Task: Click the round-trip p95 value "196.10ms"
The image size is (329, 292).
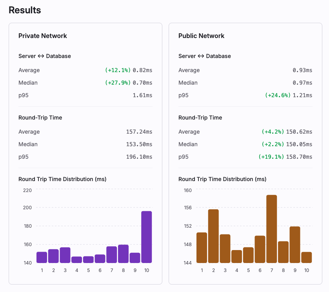Action: (x=139, y=157)
